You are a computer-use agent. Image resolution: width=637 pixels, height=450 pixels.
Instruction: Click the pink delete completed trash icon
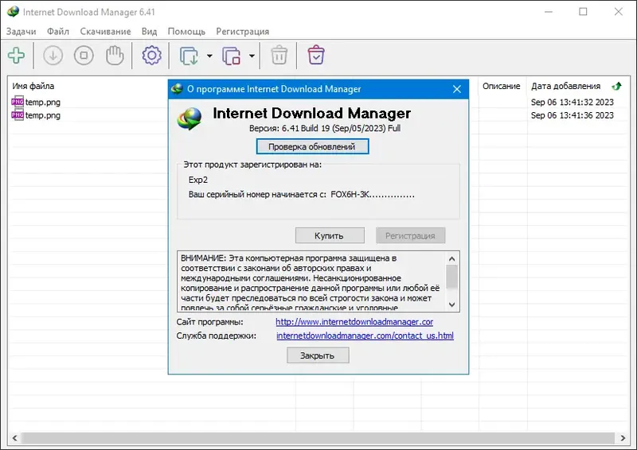pos(316,56)
